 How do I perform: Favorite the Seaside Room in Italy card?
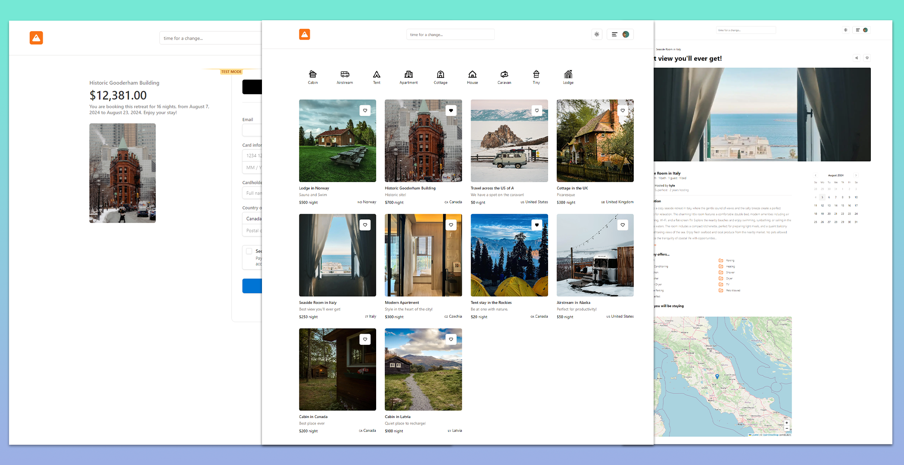pyautogui.click(x=365, y=225)
